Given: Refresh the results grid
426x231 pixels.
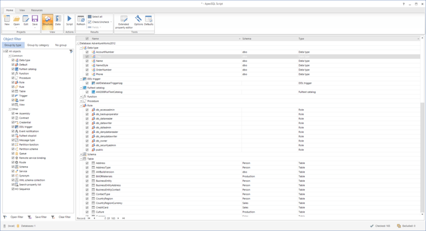Looking at the screenshot, I should pyautogui.click(x=81, y=21).
